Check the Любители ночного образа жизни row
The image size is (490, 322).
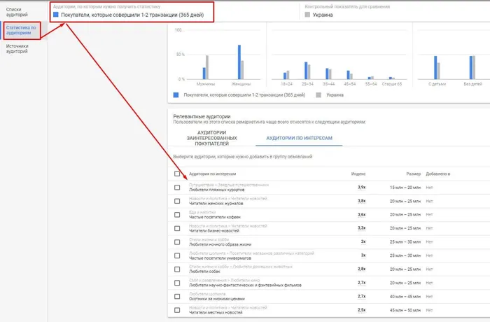coord(177,242)
